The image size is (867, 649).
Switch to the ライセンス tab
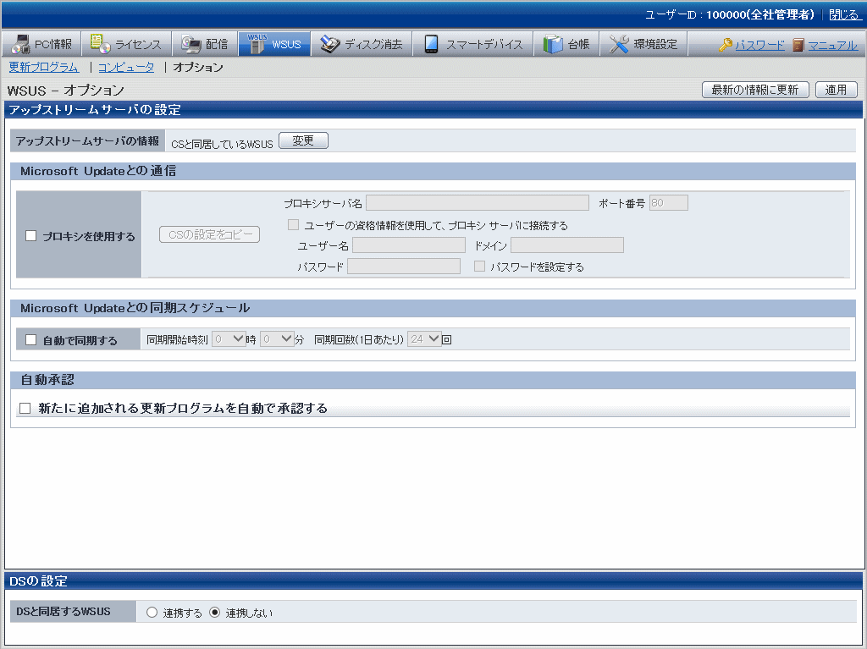(127, 44)
